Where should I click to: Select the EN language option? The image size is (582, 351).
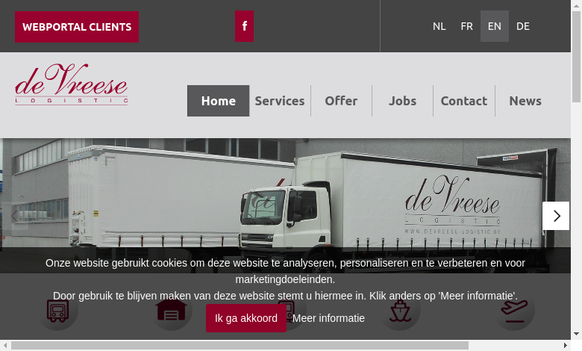495,26
